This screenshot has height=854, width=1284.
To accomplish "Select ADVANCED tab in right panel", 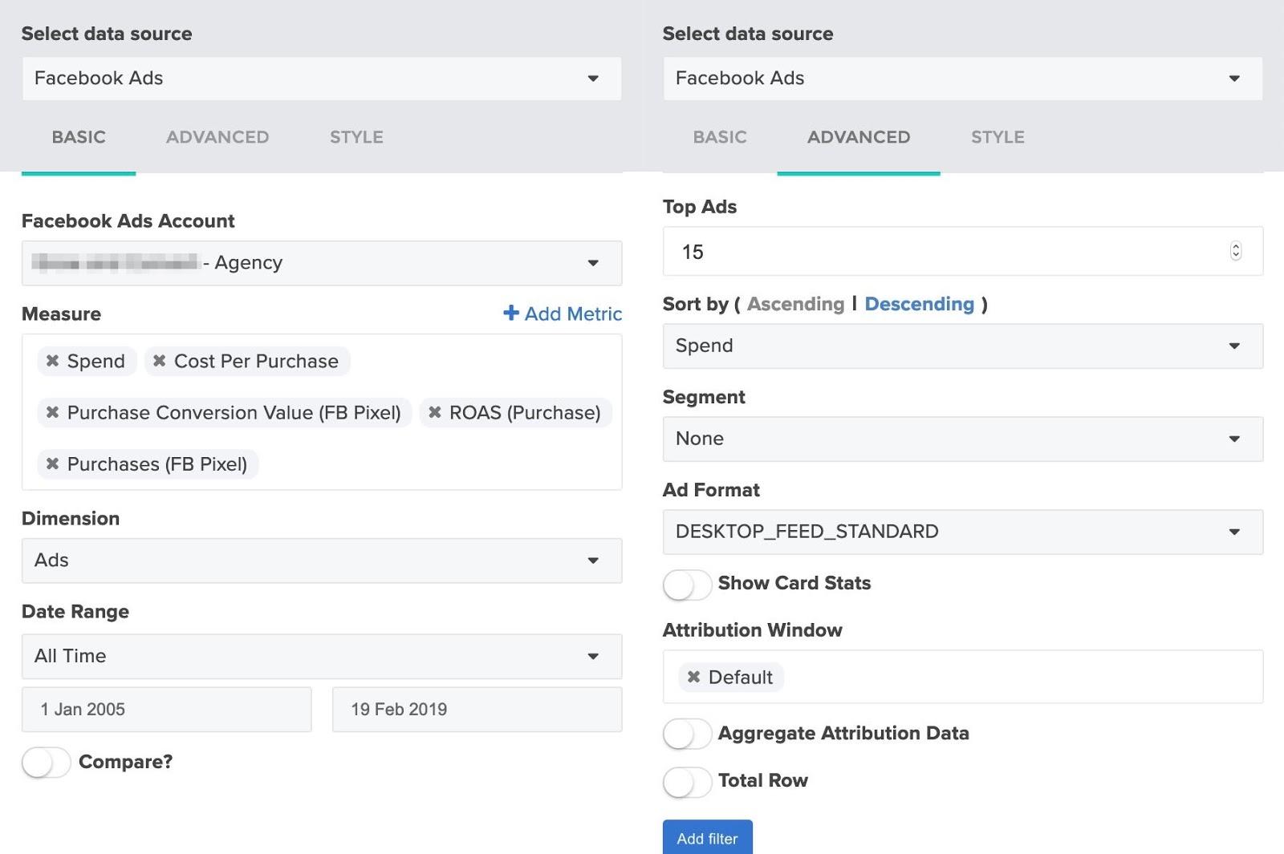I will pyautogui.click(x=859, y=137).
